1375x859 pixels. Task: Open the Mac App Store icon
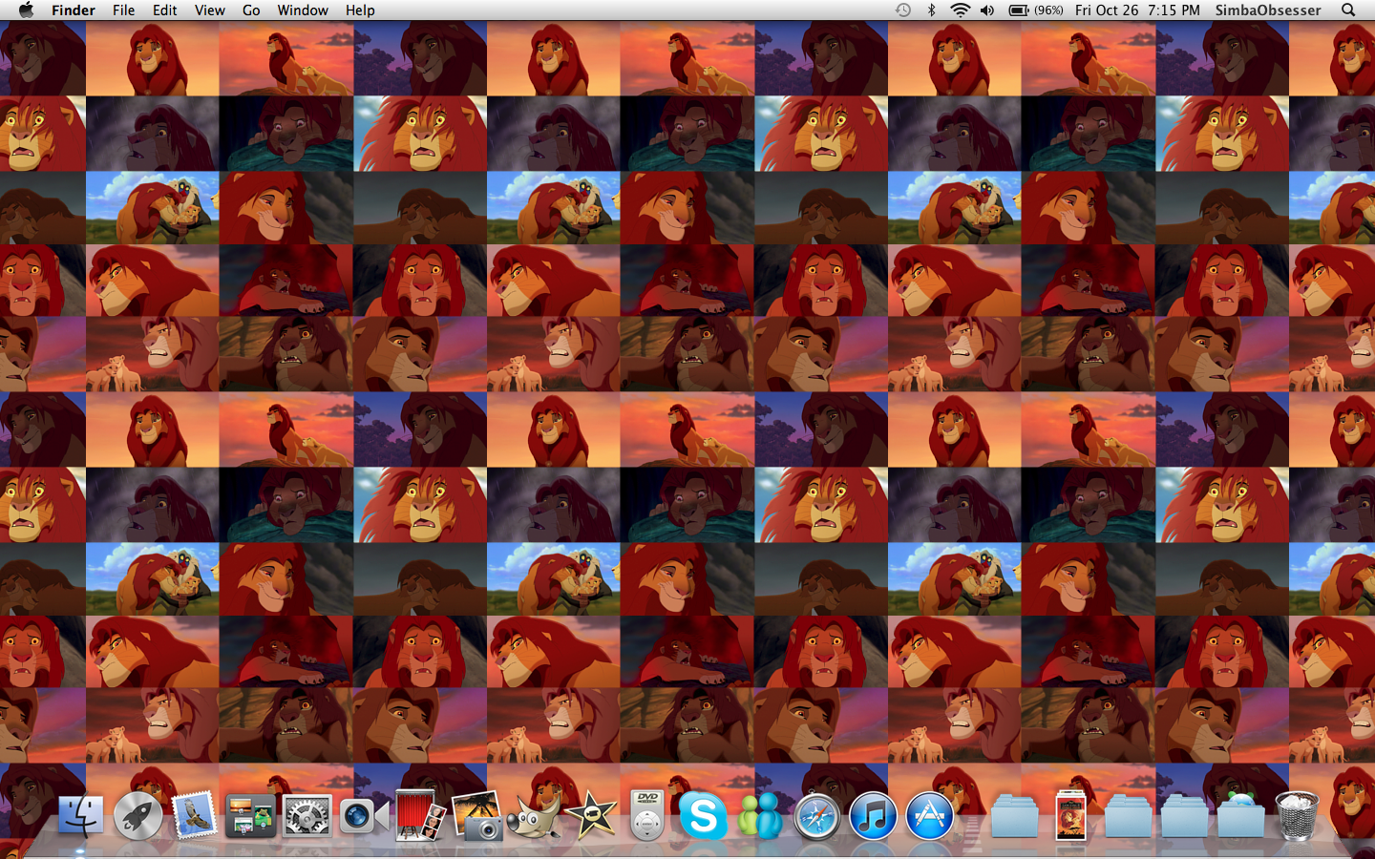tap(929, 817)
